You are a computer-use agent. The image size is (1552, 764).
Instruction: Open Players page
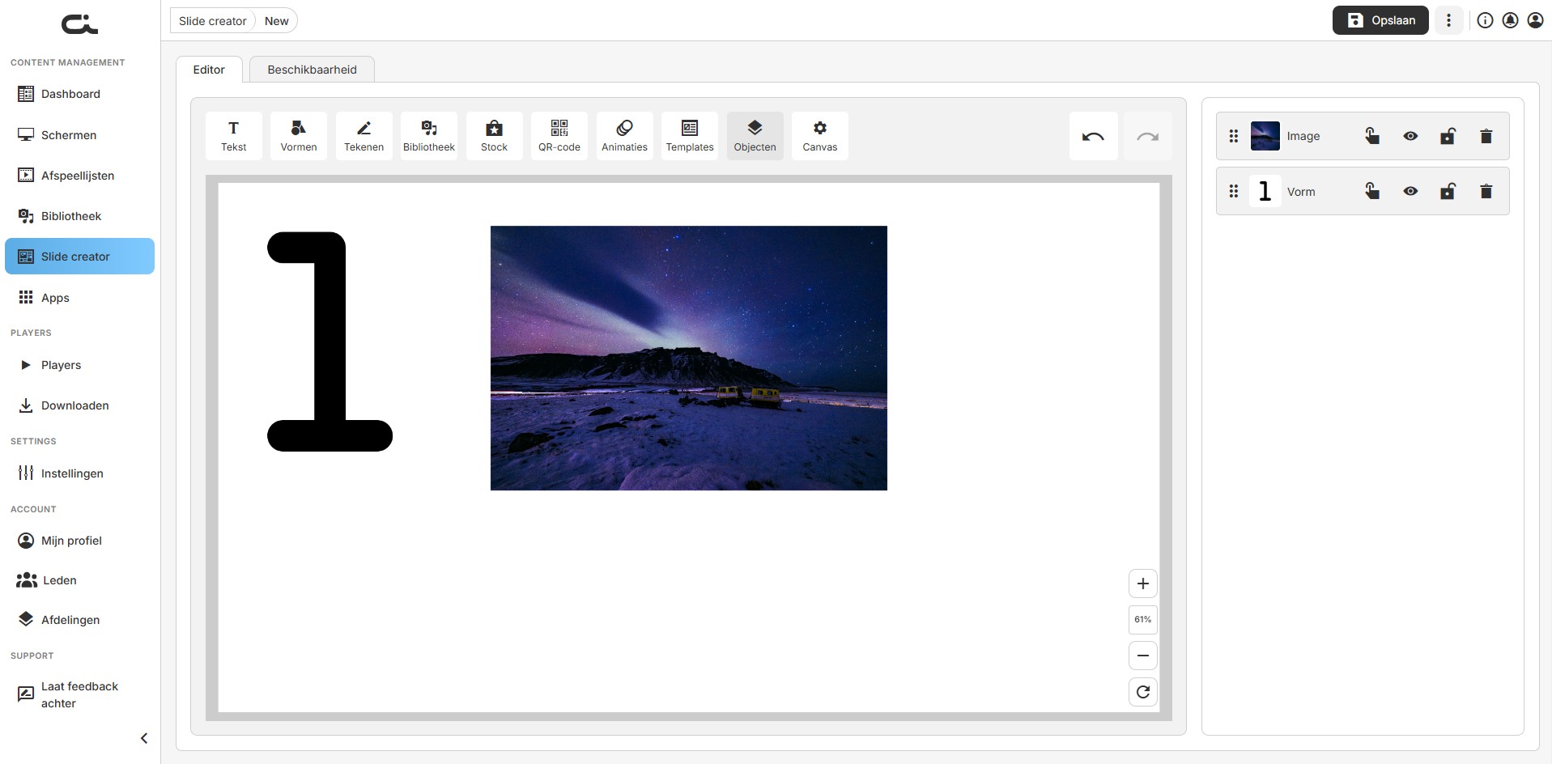click(x=79, y=365)
